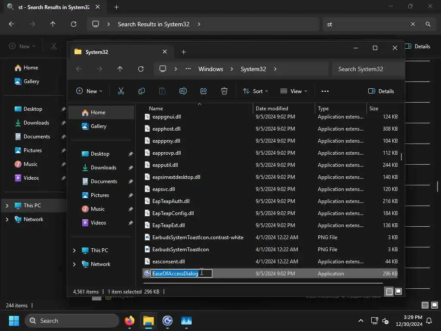441x331 pixels.
Task: Open the See more ellipsis in System32 toolbar
Action: [325, 91]
